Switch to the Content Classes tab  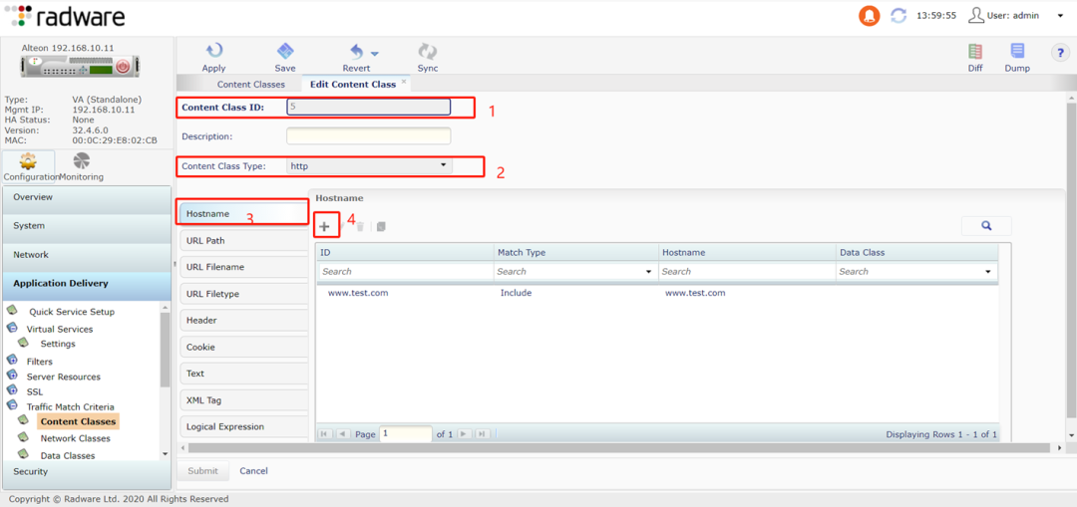pyautogui.click(x=250, y=85)
